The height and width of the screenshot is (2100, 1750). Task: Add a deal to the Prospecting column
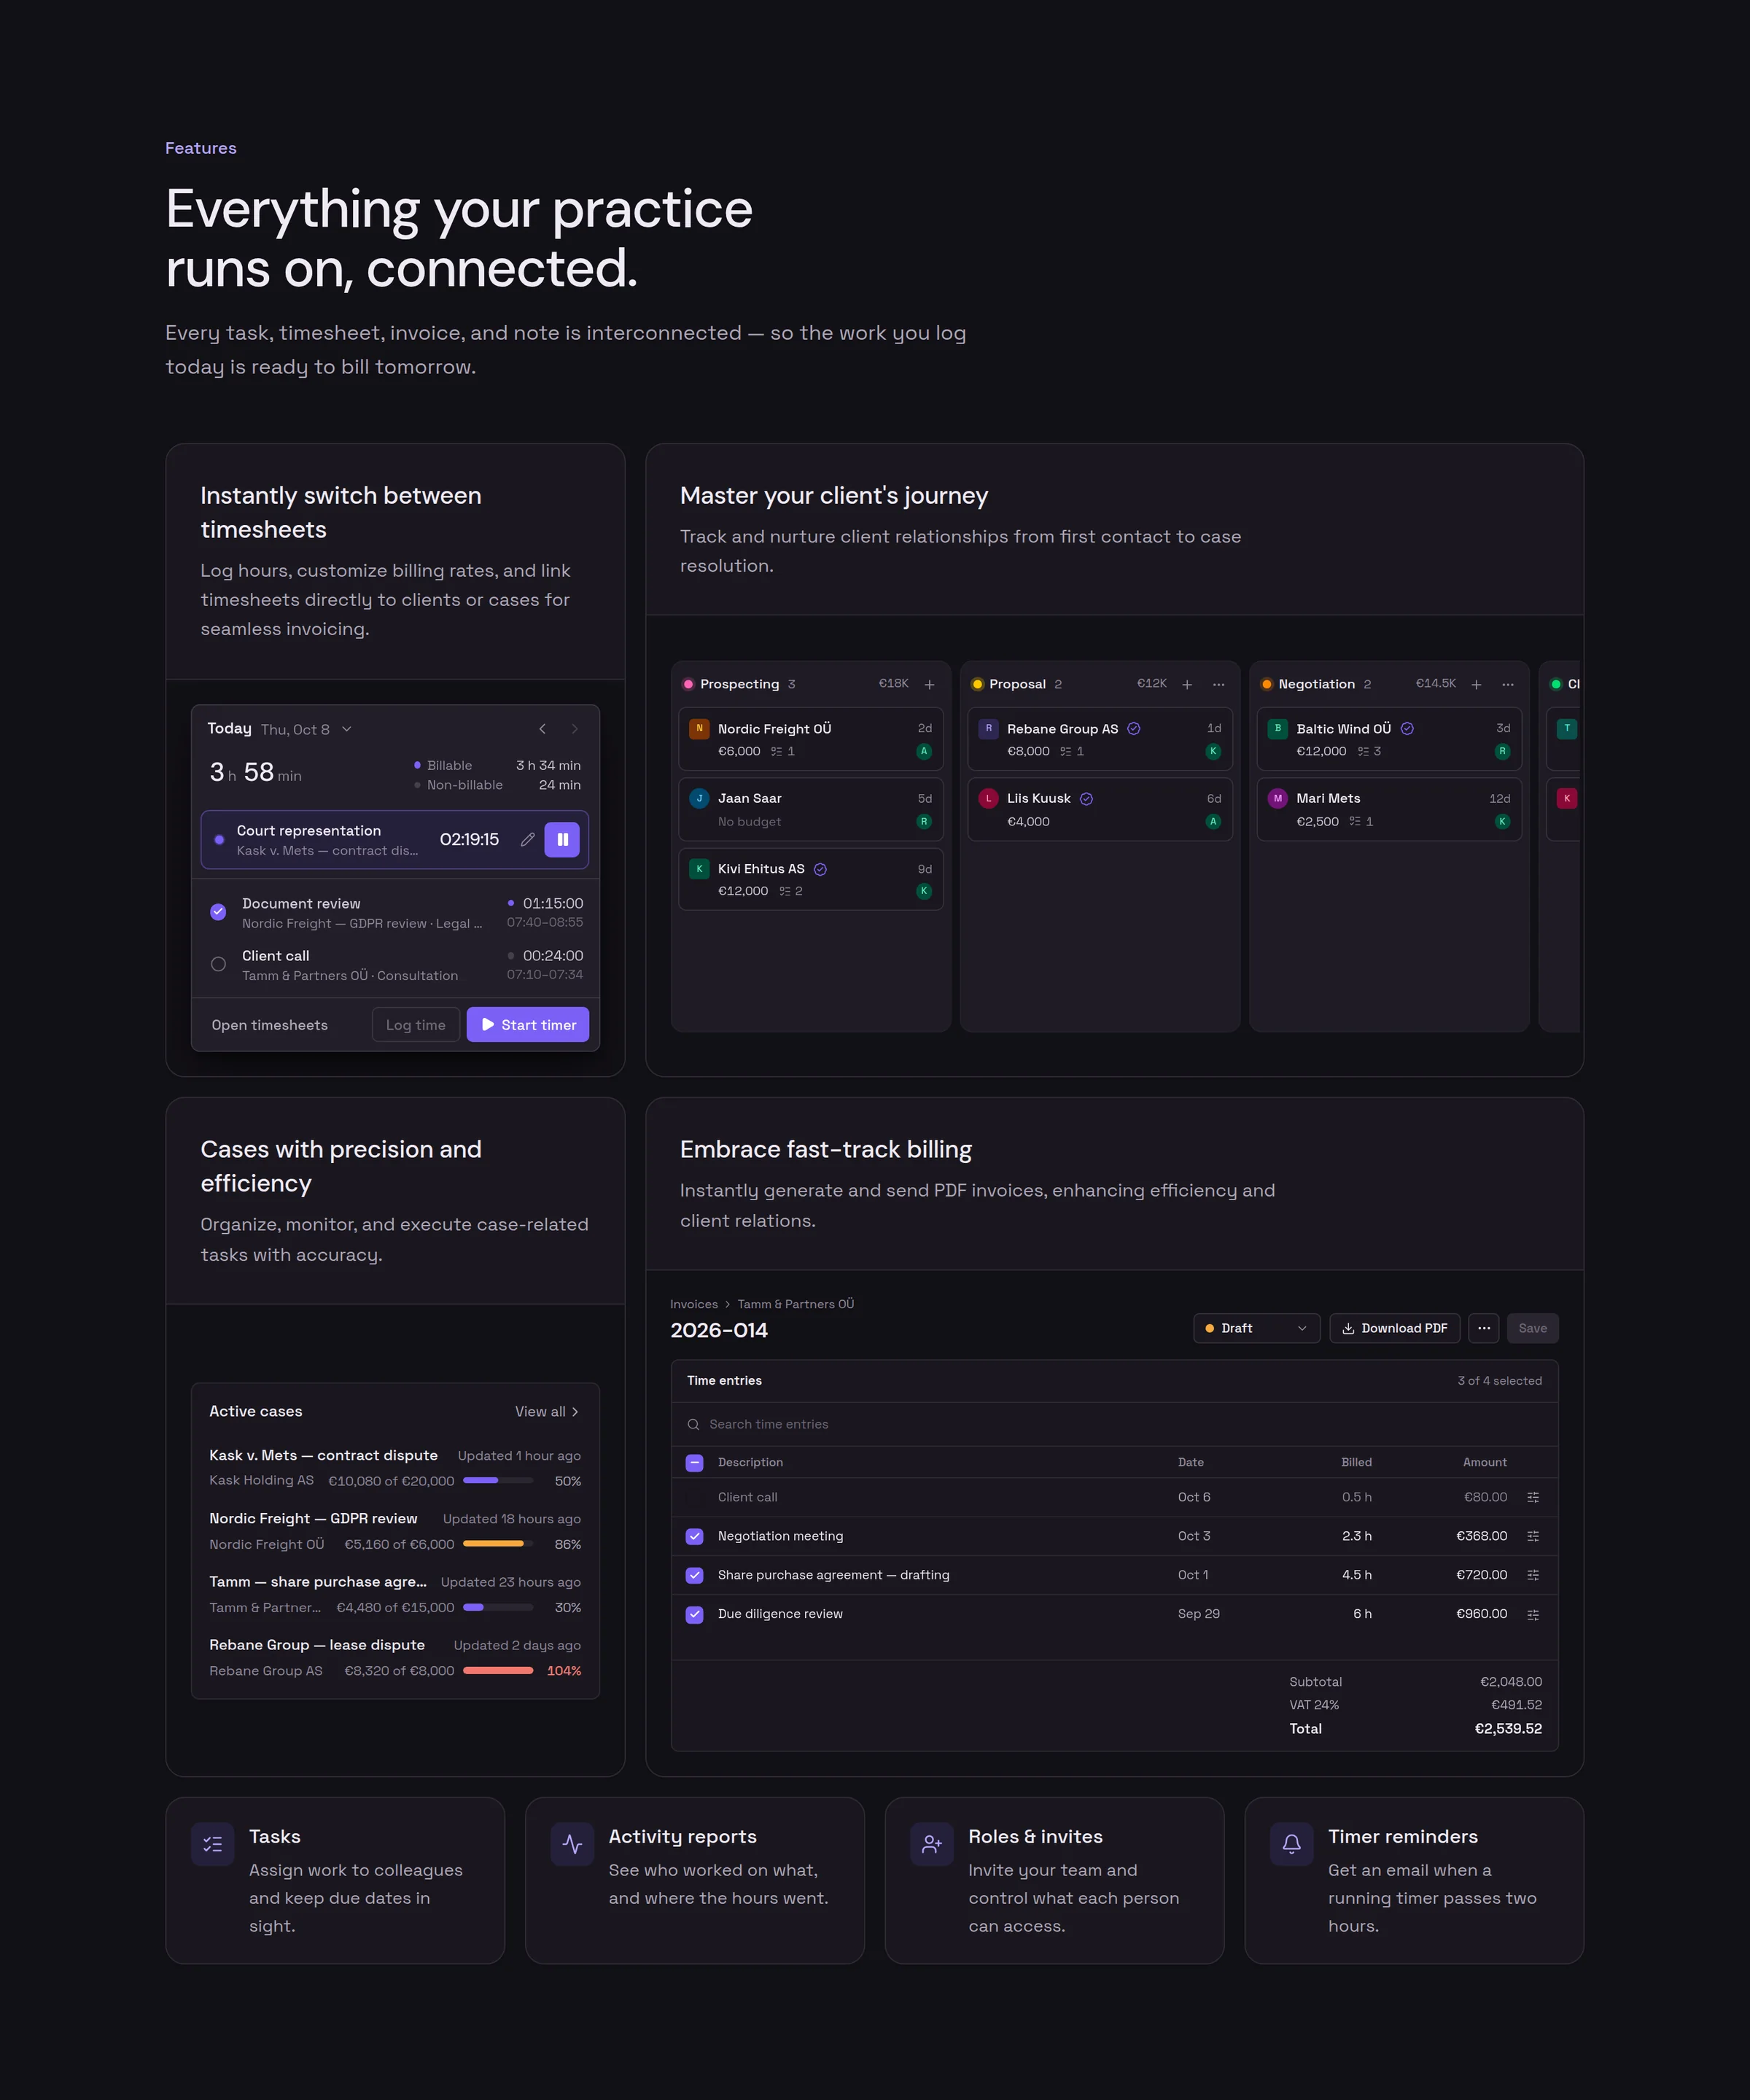pyautogui.click(x=929, y=685)
